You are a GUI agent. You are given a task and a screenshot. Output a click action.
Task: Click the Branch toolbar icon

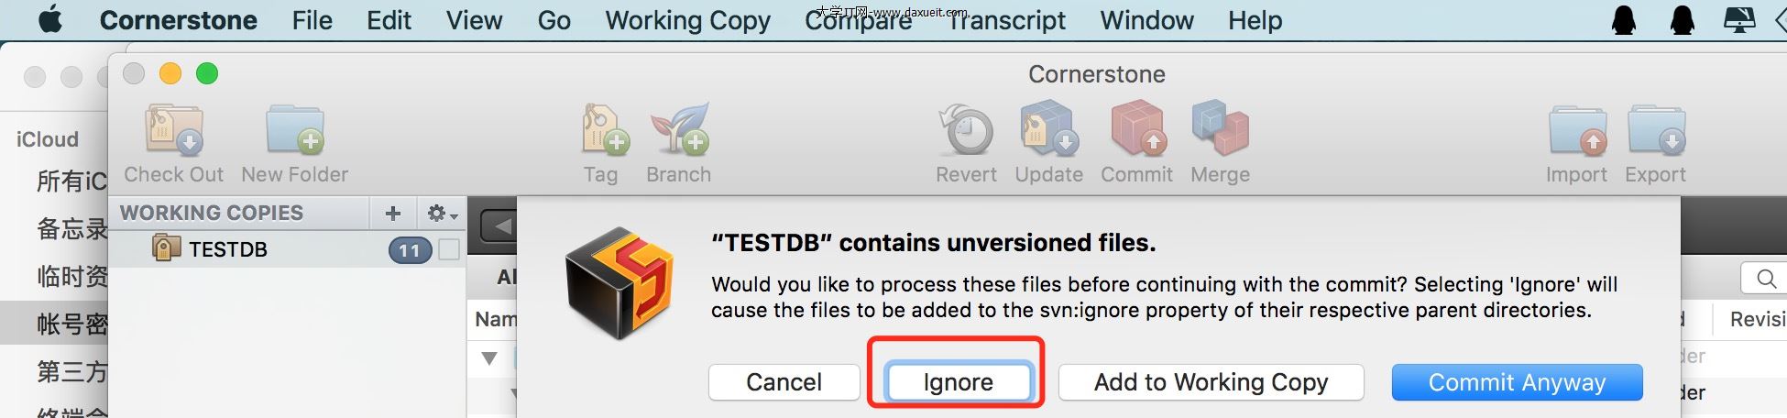tap(679, 131)
